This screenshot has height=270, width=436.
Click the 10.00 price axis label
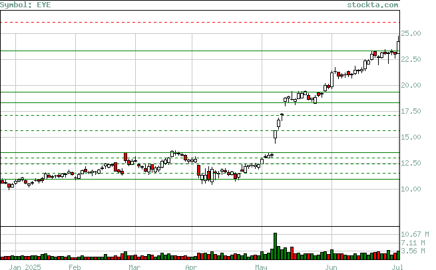click(411, 189)
